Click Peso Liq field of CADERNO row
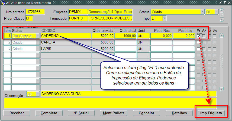The height and width of the screenshot is (121, 232). pyautogui.click(x=184, y=36)
